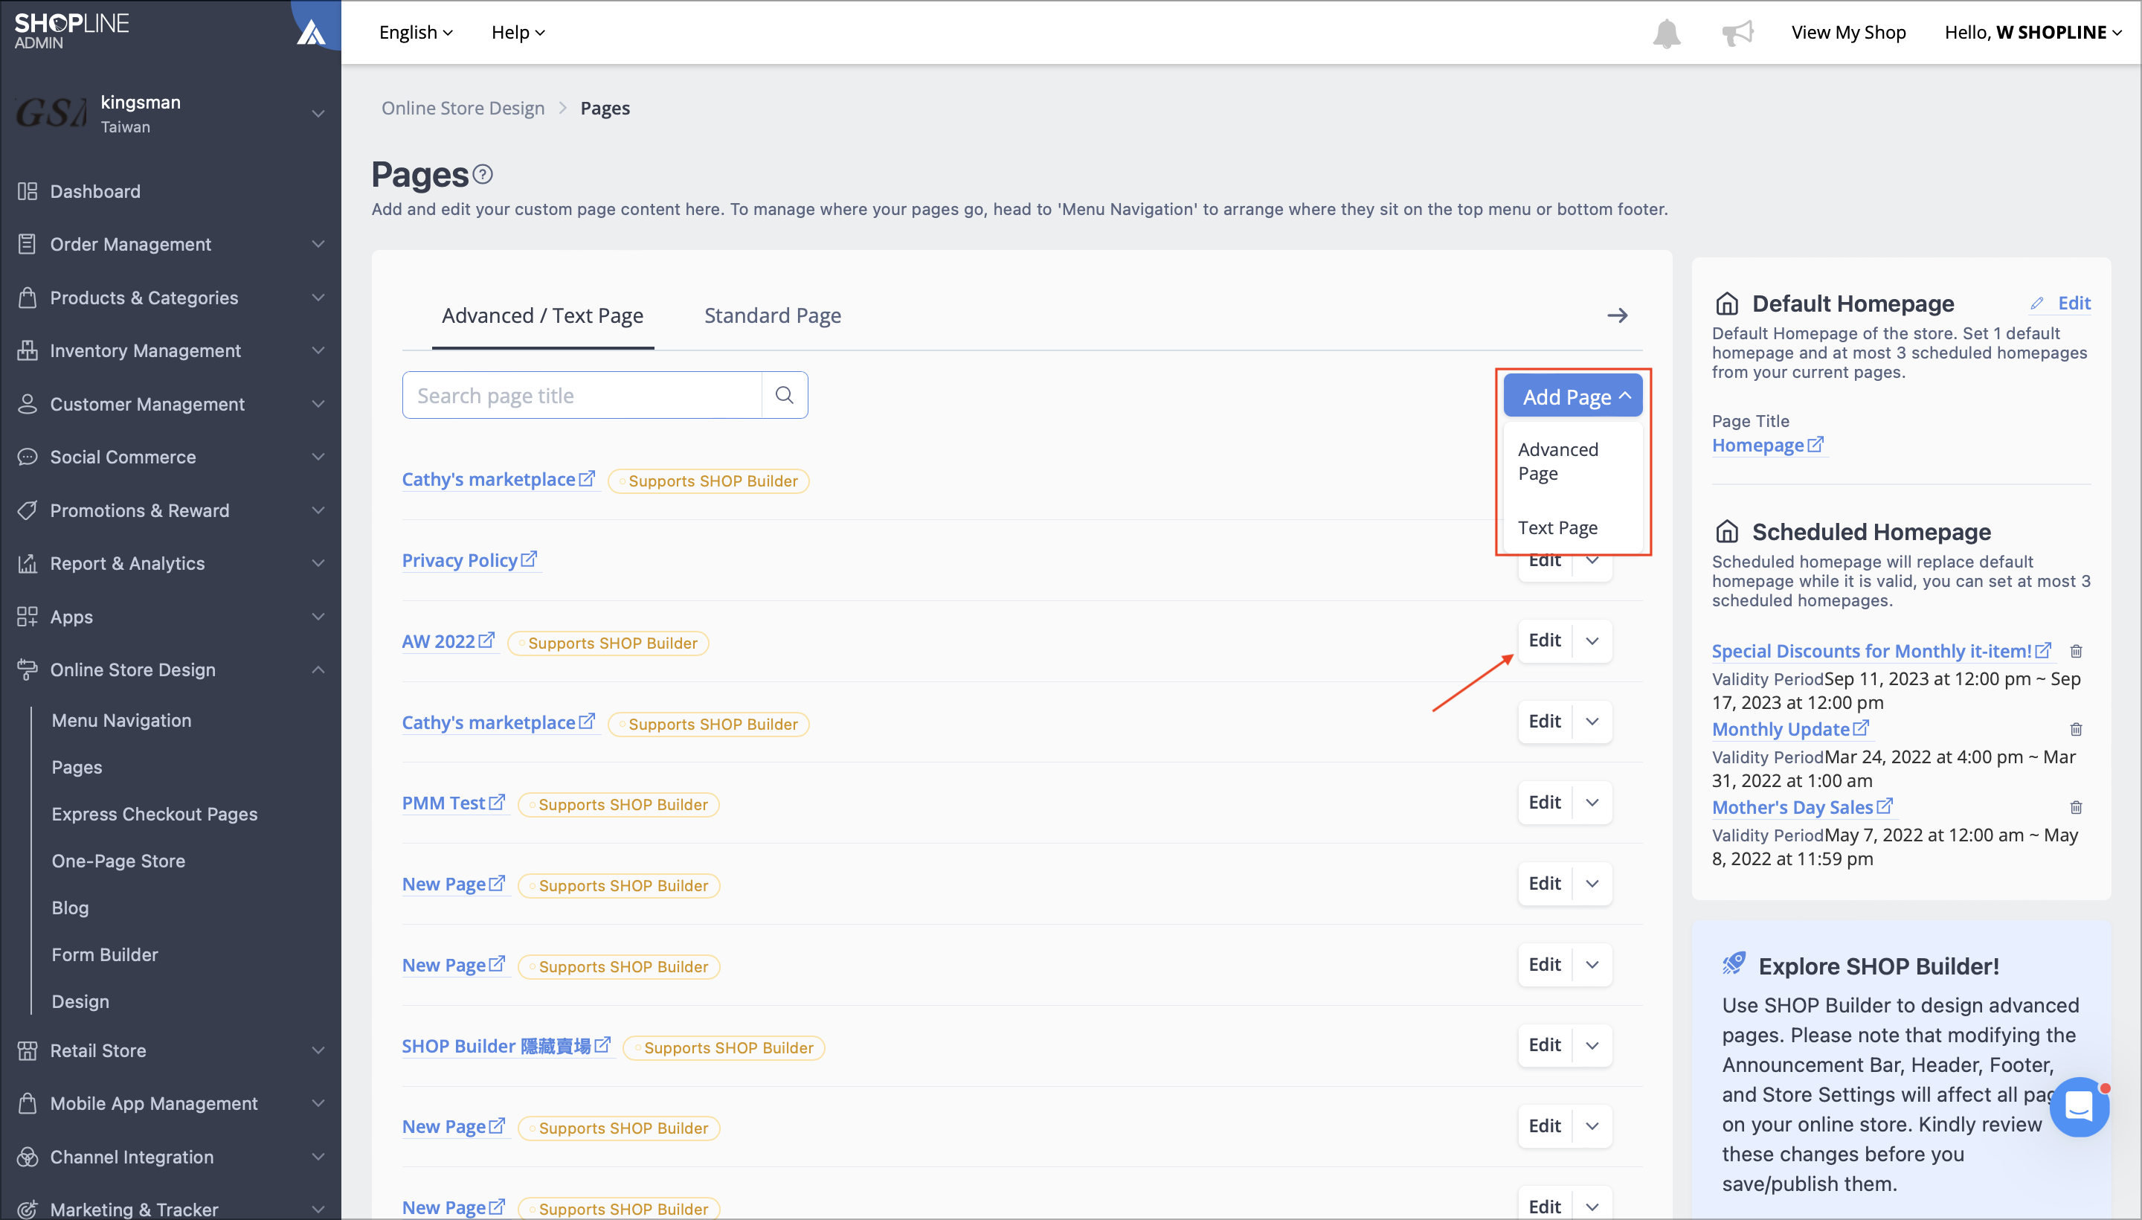Click Online Store Design breadcrumb link
The width and height of the screenshot is (2142, 1220).
[x=463, y=108]
